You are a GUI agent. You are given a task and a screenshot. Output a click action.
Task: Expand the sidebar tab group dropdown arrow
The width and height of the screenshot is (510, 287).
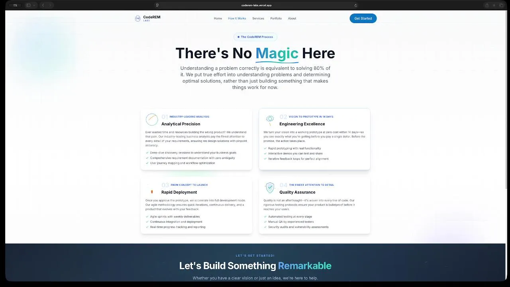click(x=34, y=5)
